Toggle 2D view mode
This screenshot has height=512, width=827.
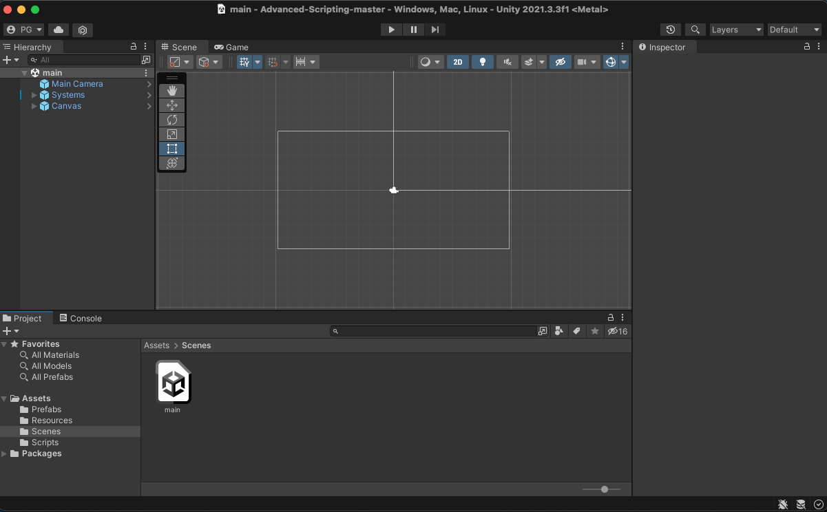click(458, 62)
